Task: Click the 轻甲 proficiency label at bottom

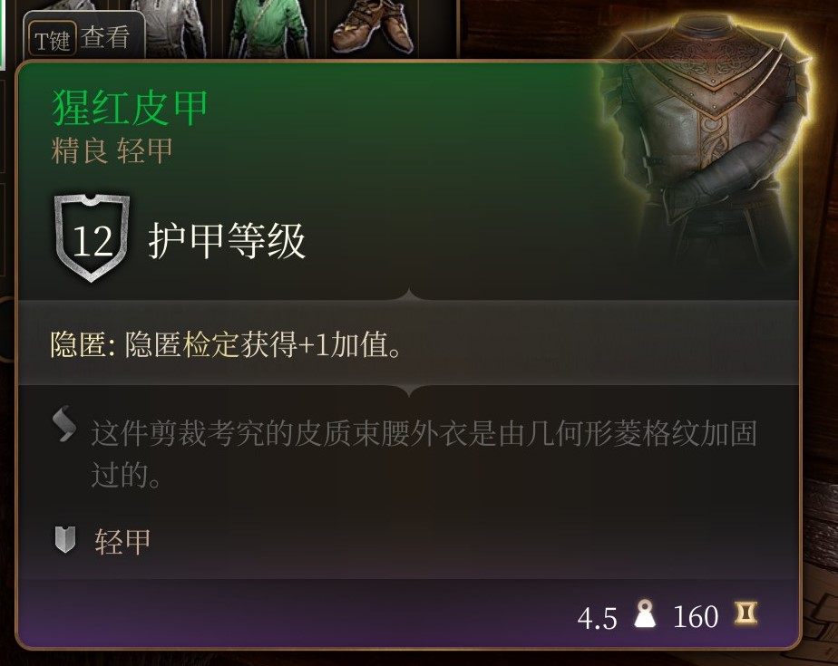Action: click(x=122, y=542)
